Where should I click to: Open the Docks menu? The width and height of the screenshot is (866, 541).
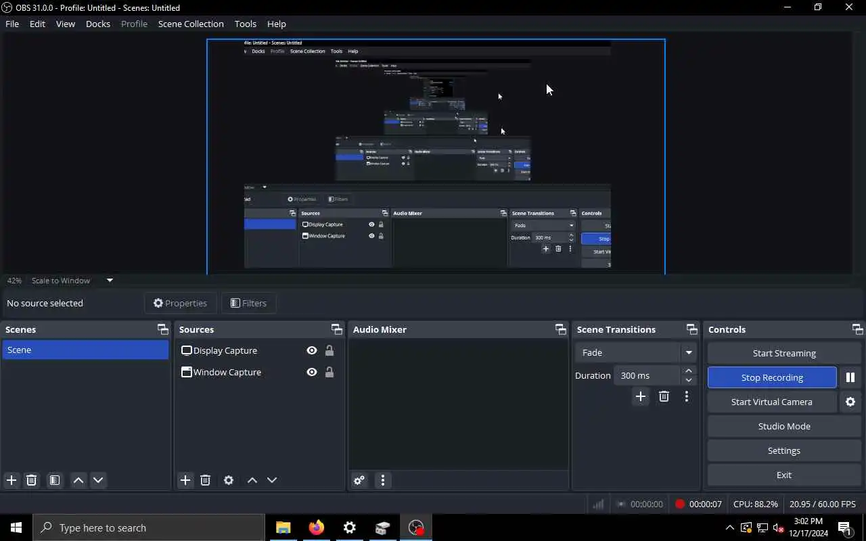pyautogui.click(x=98, y=24)
